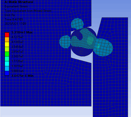Click the bright stress band inside the ball
This screenshot has width=131, height=117.
pyautogui.click(x=90, y=40)
